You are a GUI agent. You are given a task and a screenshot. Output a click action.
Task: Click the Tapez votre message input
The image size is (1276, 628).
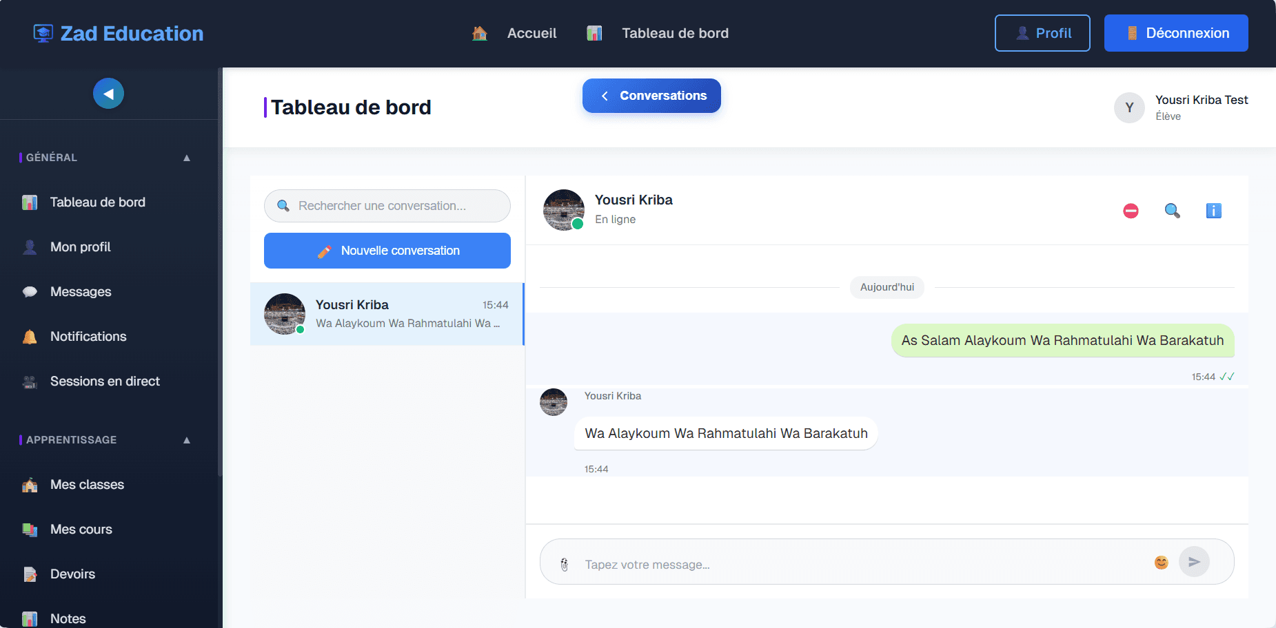click(862, 565)
